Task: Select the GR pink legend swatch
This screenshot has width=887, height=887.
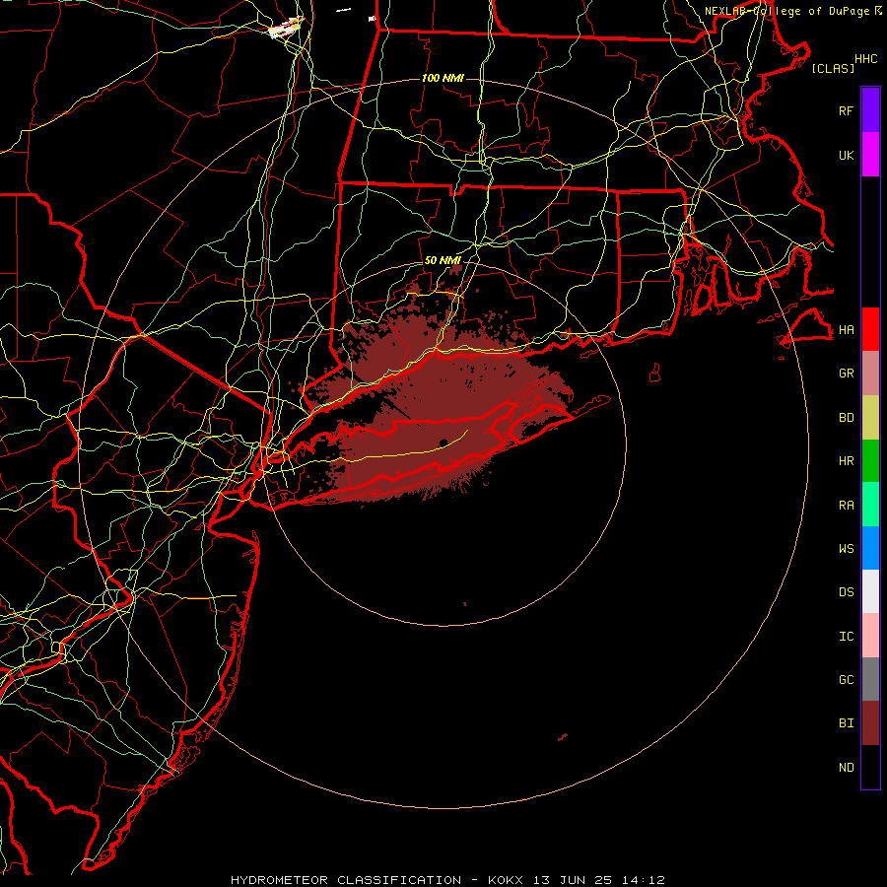Action: 870,374
